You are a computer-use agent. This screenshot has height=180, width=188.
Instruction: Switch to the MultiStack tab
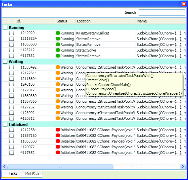coord(33,174)
